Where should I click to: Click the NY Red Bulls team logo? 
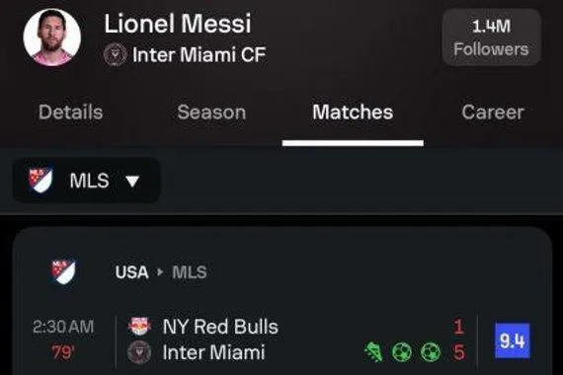pos(139,327)
